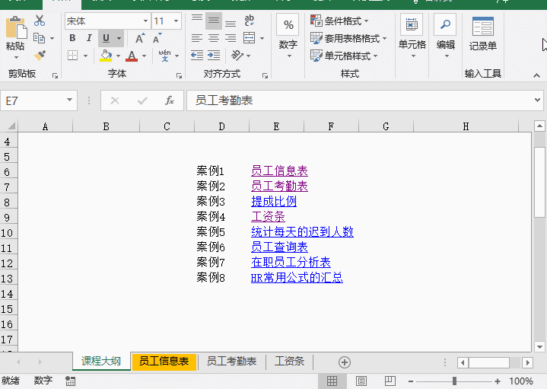Click Insert Function fx icon
The width and height of the screenshot is (547, 389).
(170, 100)
